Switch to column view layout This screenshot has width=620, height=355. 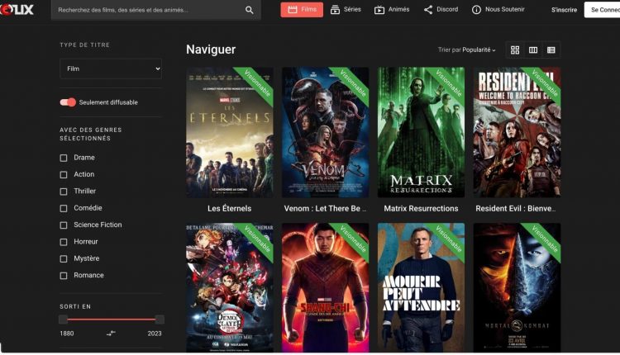point(533,50)
